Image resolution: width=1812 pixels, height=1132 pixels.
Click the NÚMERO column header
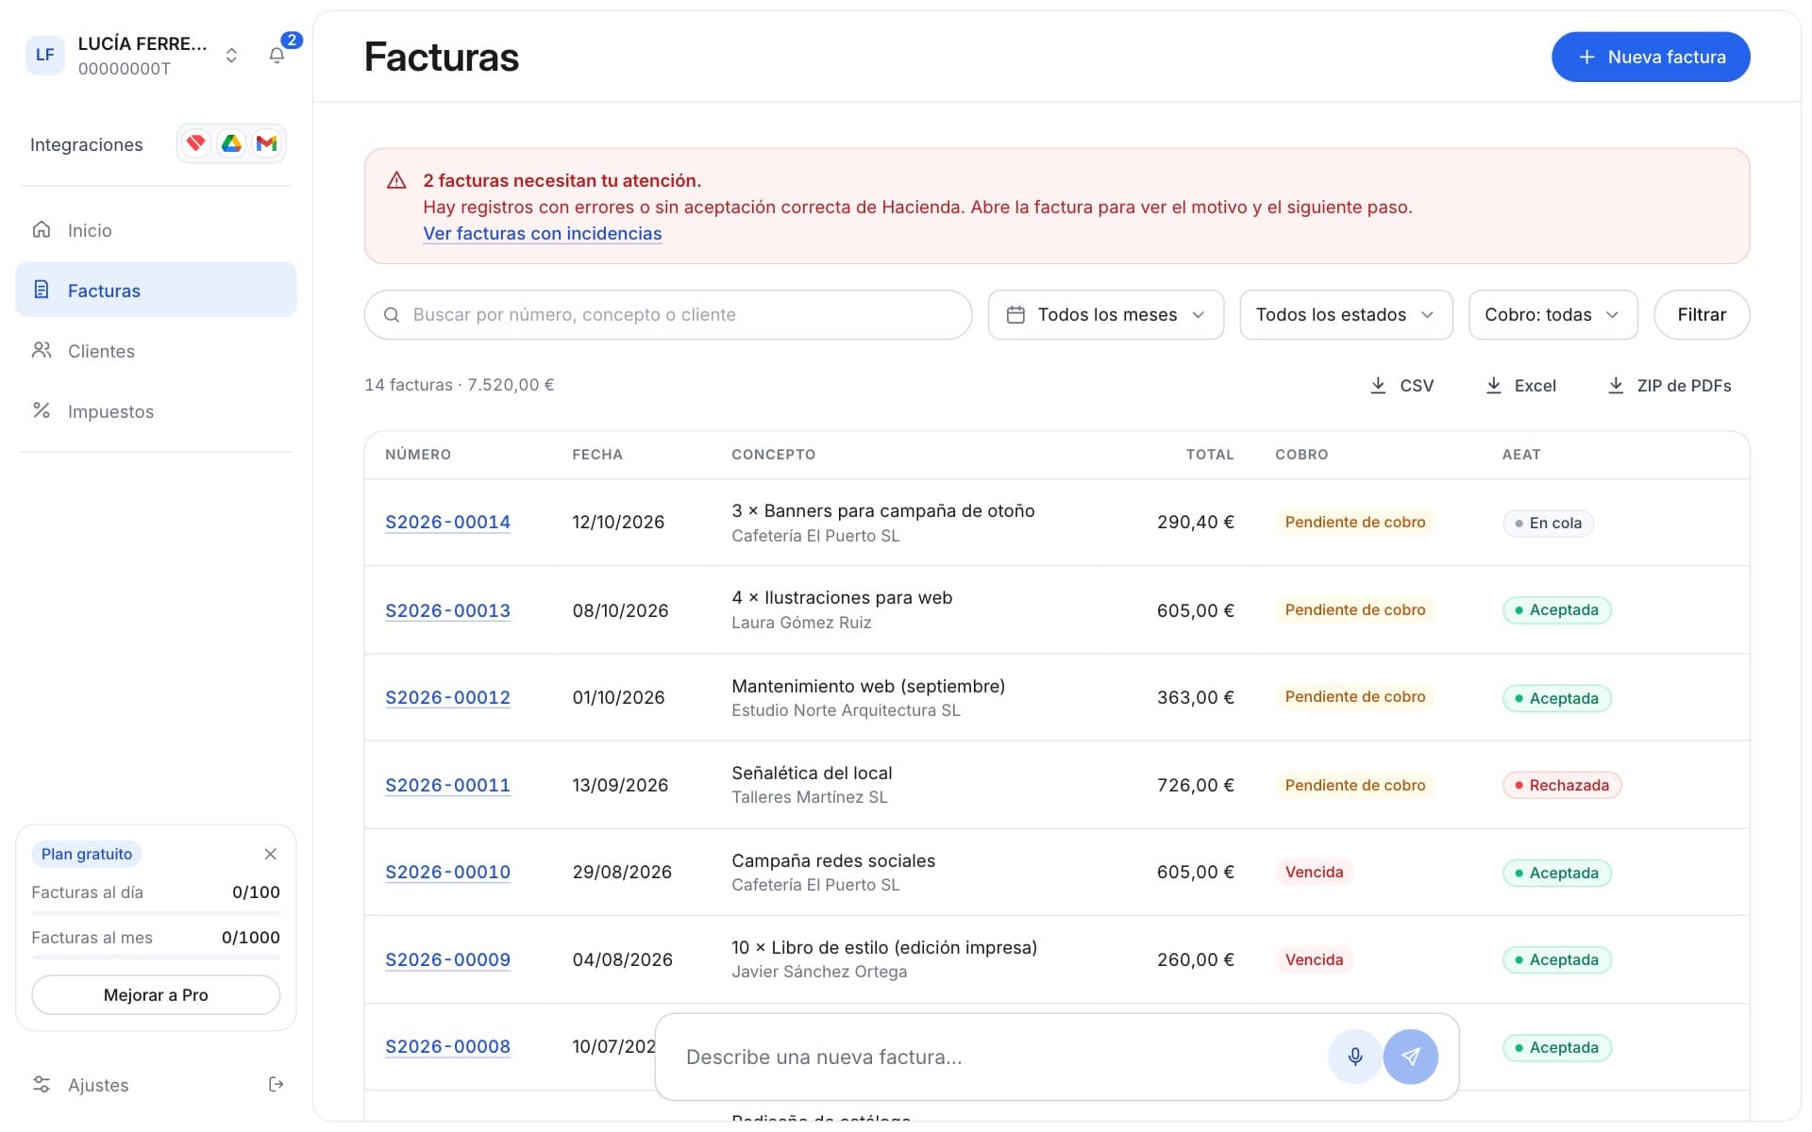(418, 455)
